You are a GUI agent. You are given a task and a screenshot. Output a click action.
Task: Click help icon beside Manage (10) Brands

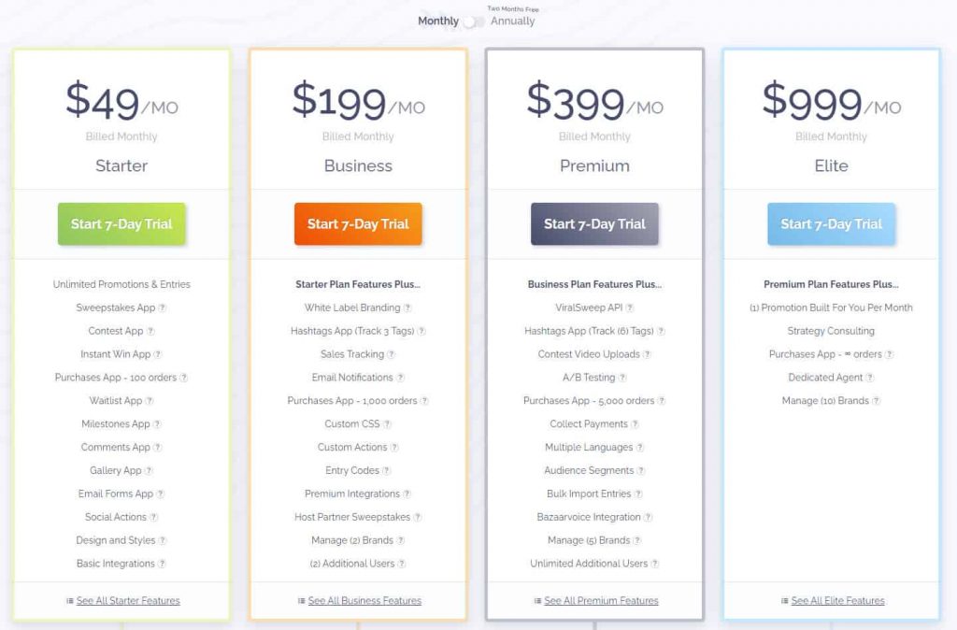tap(876, 401)
